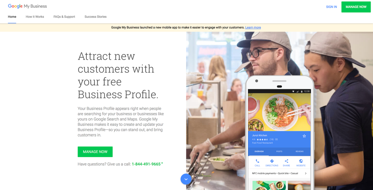Tap the Directions icon on phone mockup

click(272, 161)
